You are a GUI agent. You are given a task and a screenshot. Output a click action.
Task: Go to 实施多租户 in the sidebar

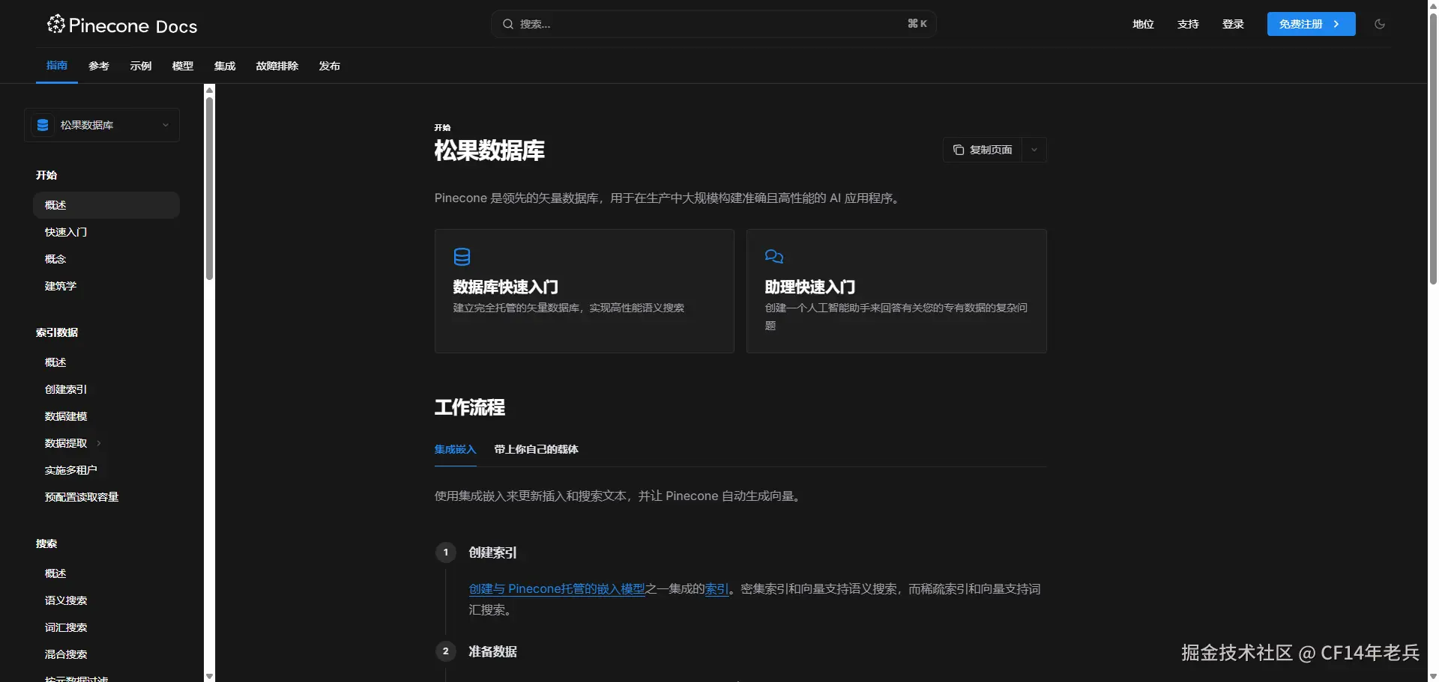tap(106, 470)
